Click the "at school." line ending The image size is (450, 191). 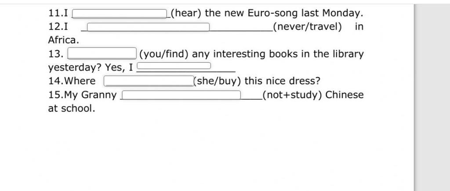pos(72,108)
